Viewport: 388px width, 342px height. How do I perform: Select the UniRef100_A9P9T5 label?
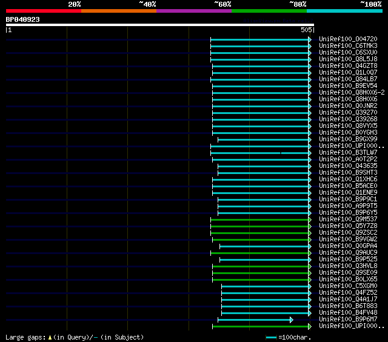(x=348, y=206)
